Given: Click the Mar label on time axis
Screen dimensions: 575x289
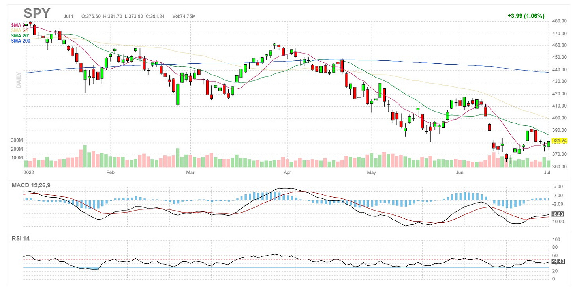Looking at the screenshot, I should (190, 172).
